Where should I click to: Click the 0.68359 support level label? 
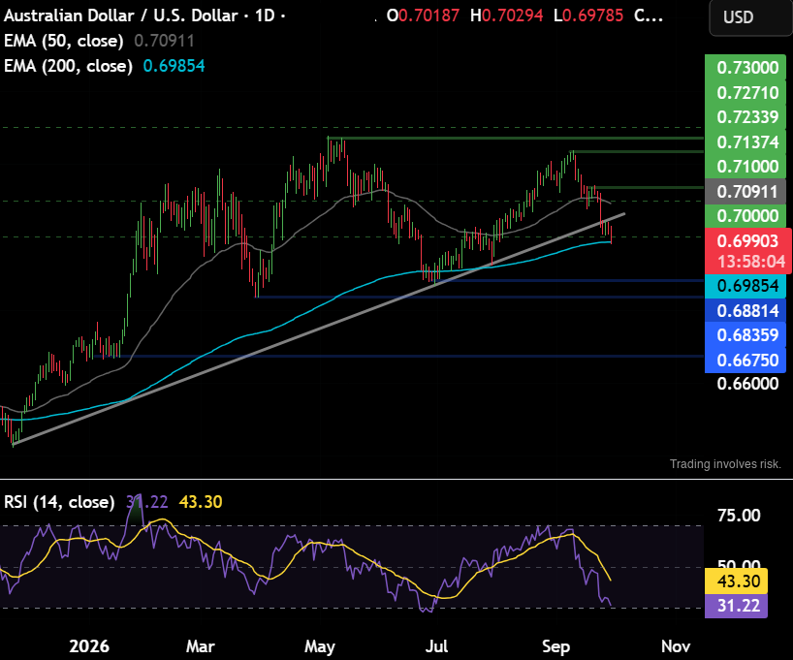pos(745,334)
